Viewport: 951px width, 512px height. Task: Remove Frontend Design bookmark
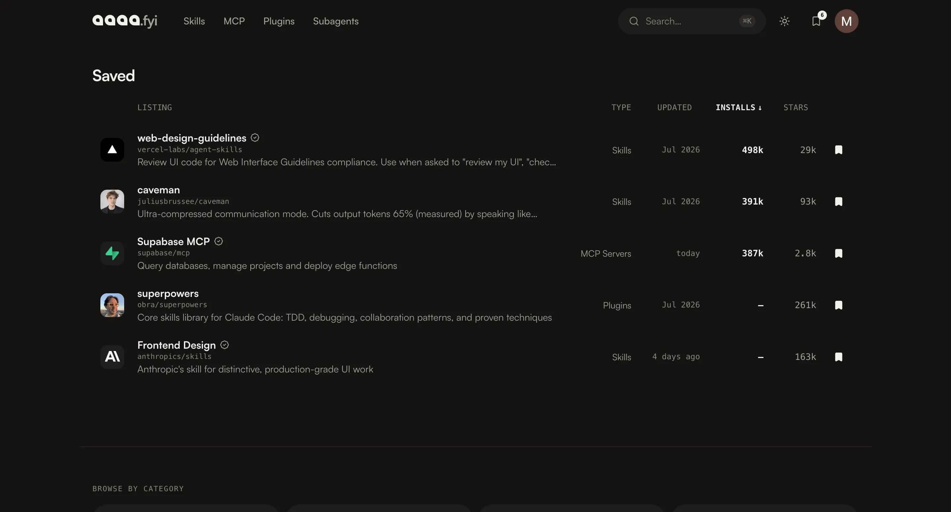point(839,357)
